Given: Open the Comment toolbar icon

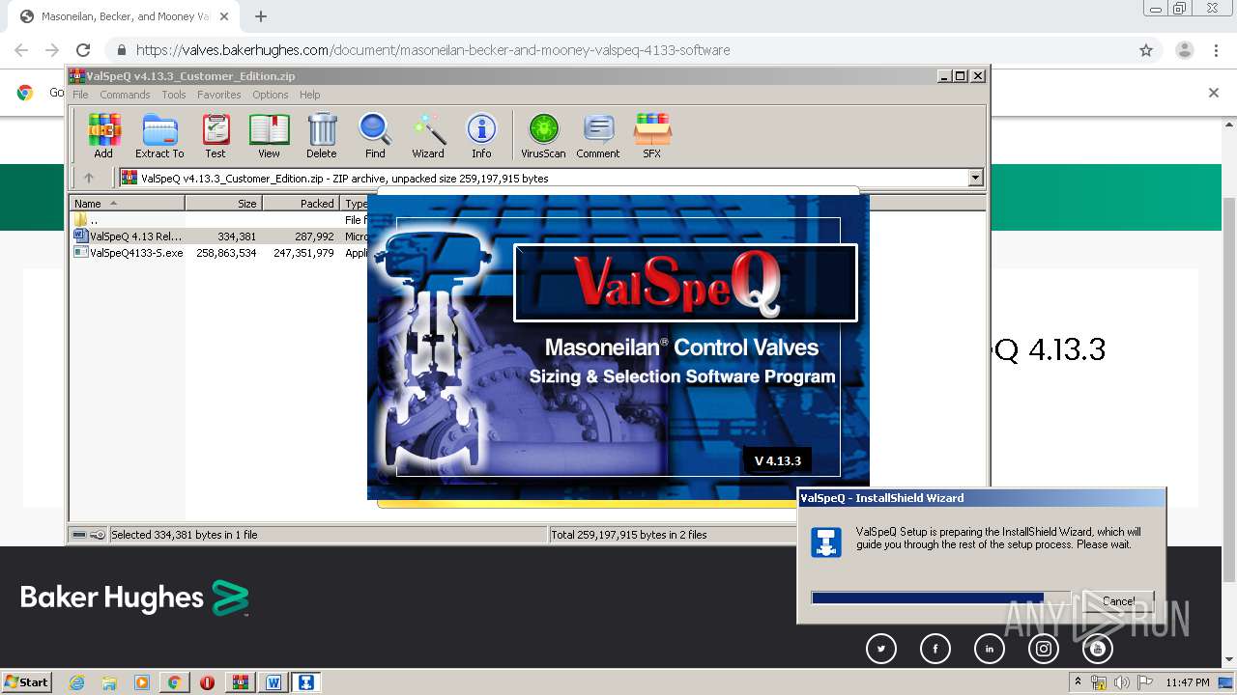Looking at the screenshot, I should (598, 136).
